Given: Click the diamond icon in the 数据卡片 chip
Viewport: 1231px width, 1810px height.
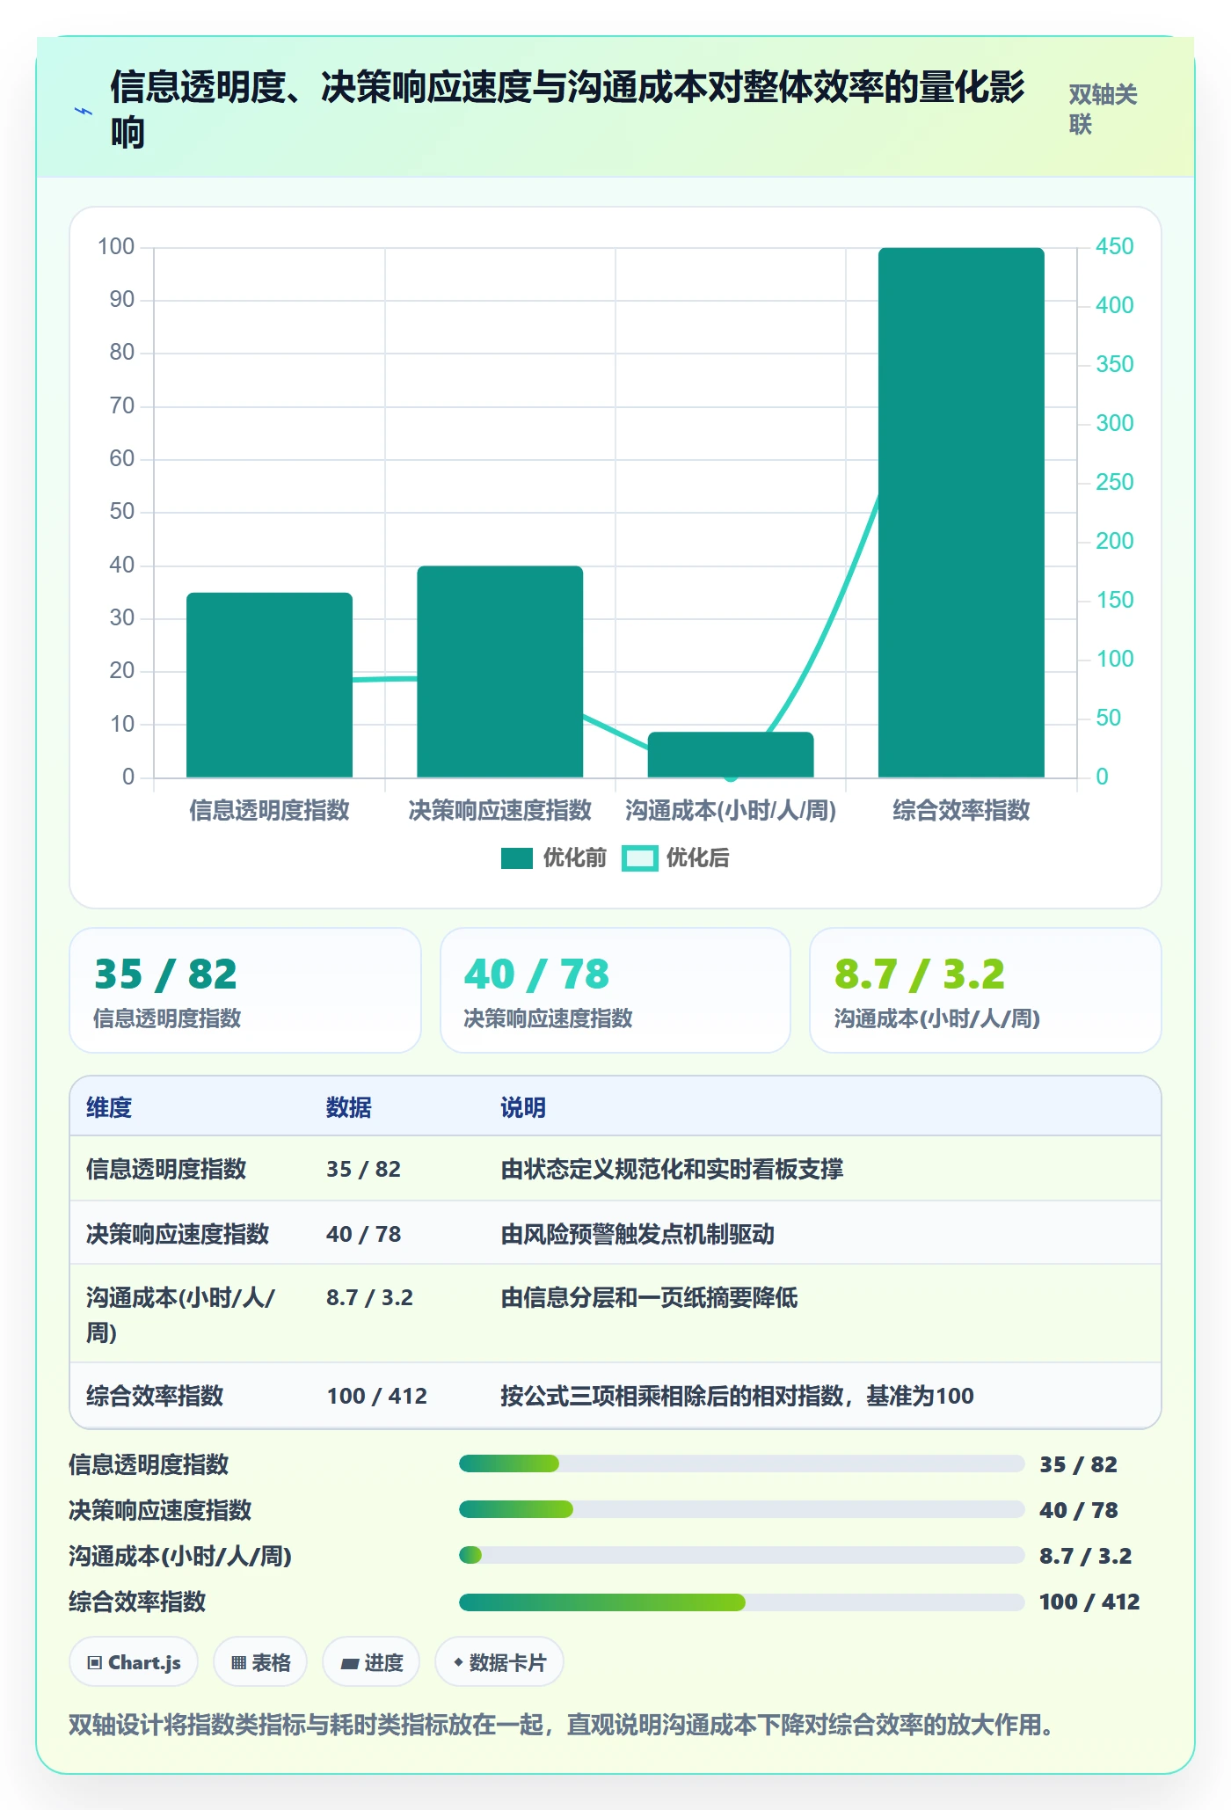Looking at the screenshot, I should coord(458,1662).
